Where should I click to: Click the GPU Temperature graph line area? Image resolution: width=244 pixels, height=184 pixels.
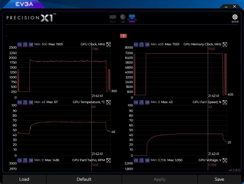click(x=64, y=131)
